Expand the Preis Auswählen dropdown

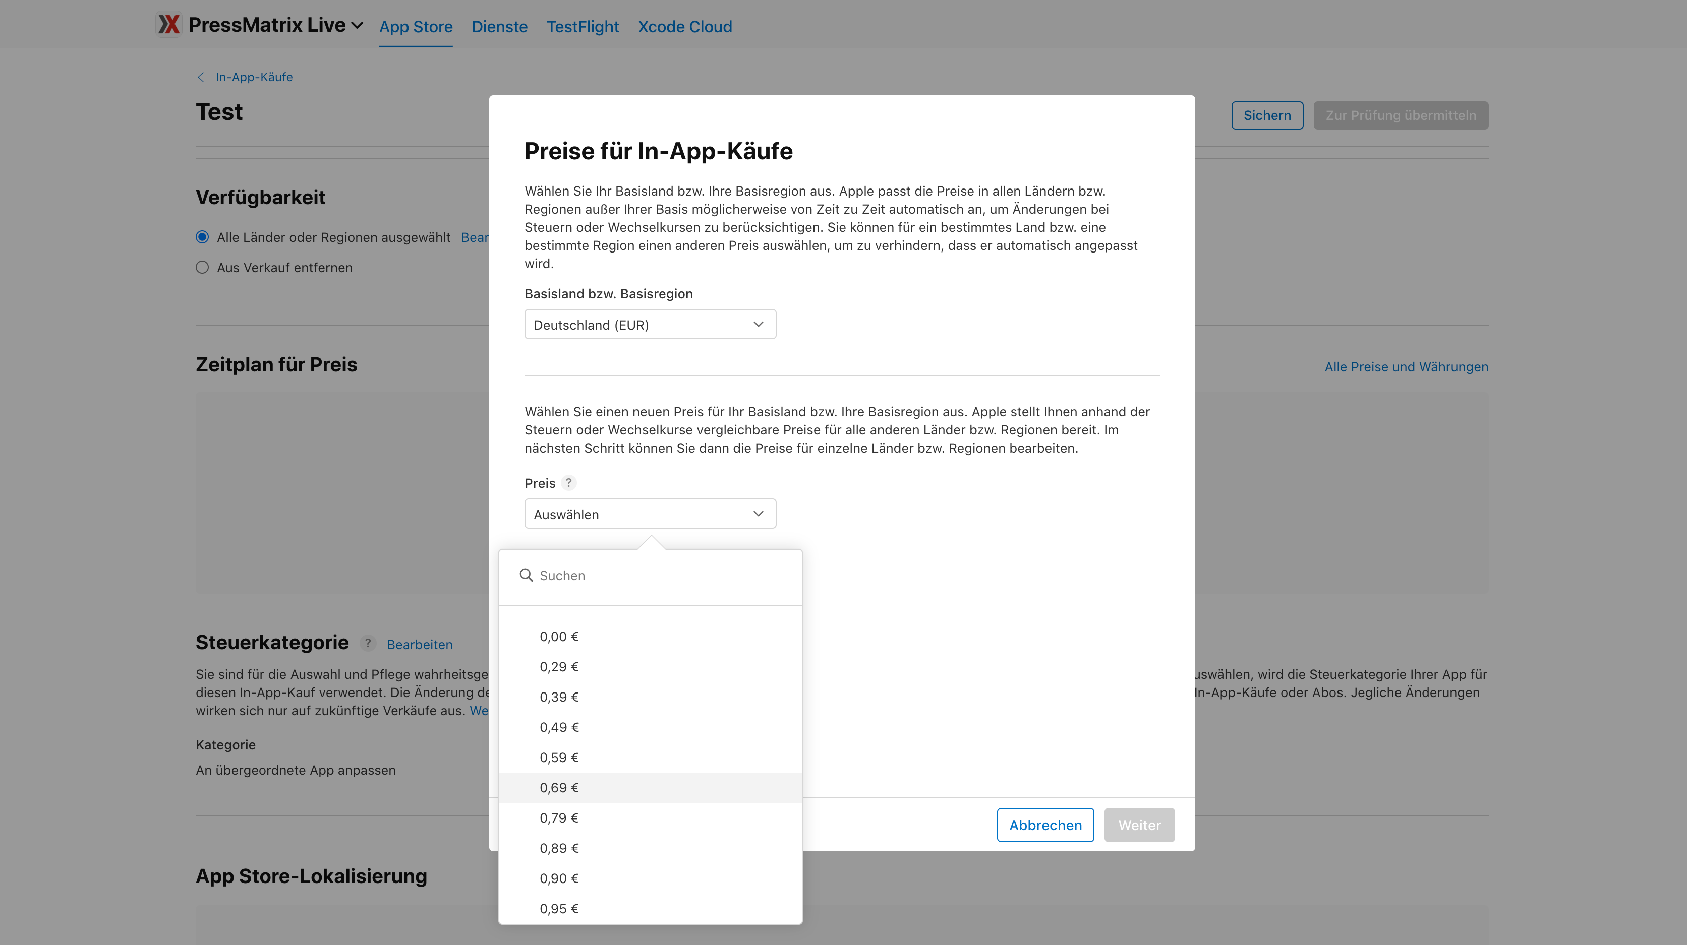pyautogui.click(x=650, y=514)
